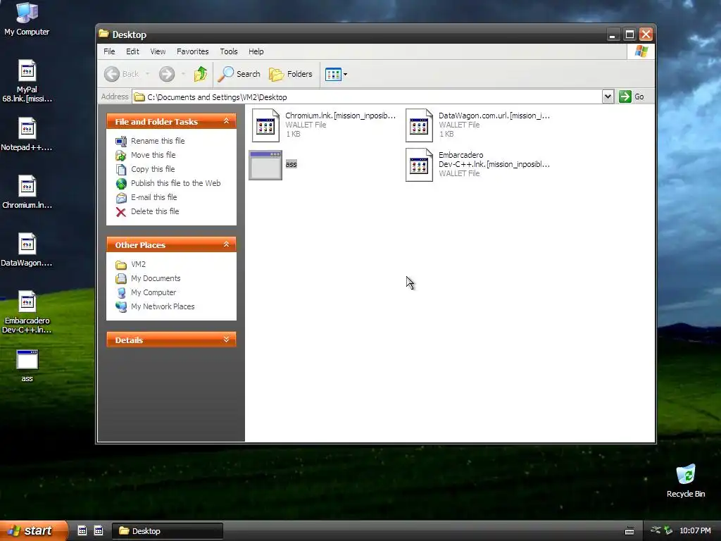The height and width of the screenshot is (541, 721).
Task: Go to My Network Places
Action: point(163,306)
